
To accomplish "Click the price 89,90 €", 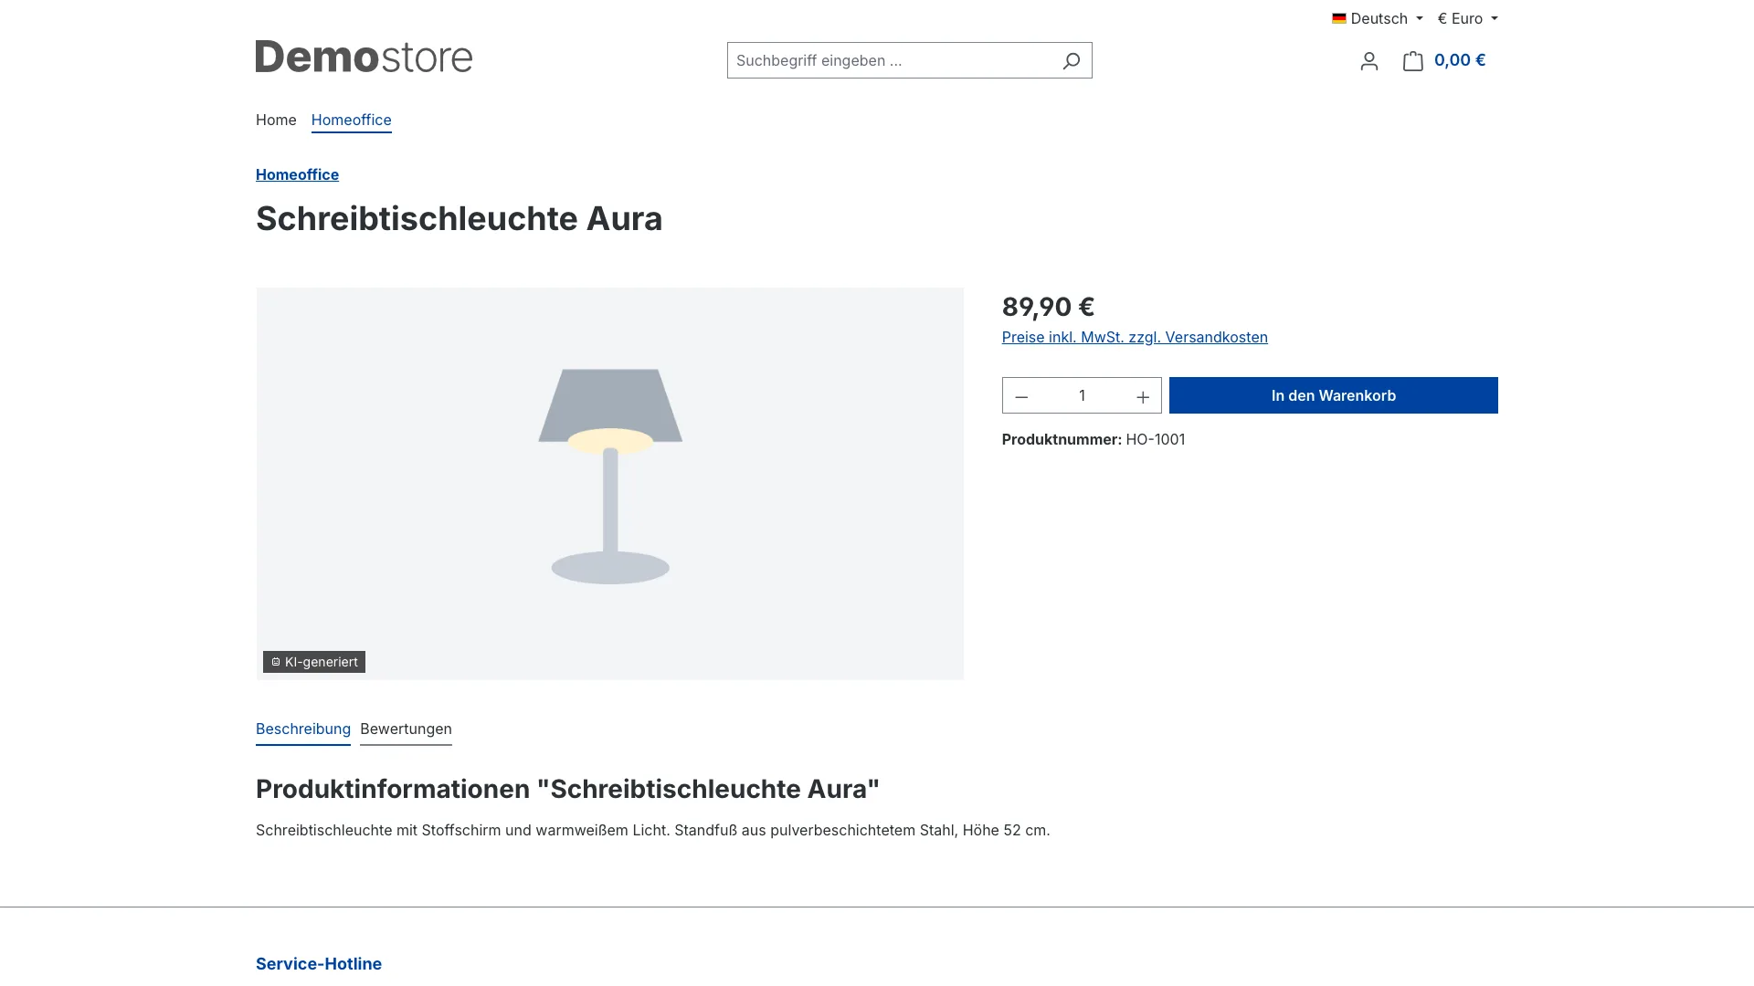I will coord(1048,307).
